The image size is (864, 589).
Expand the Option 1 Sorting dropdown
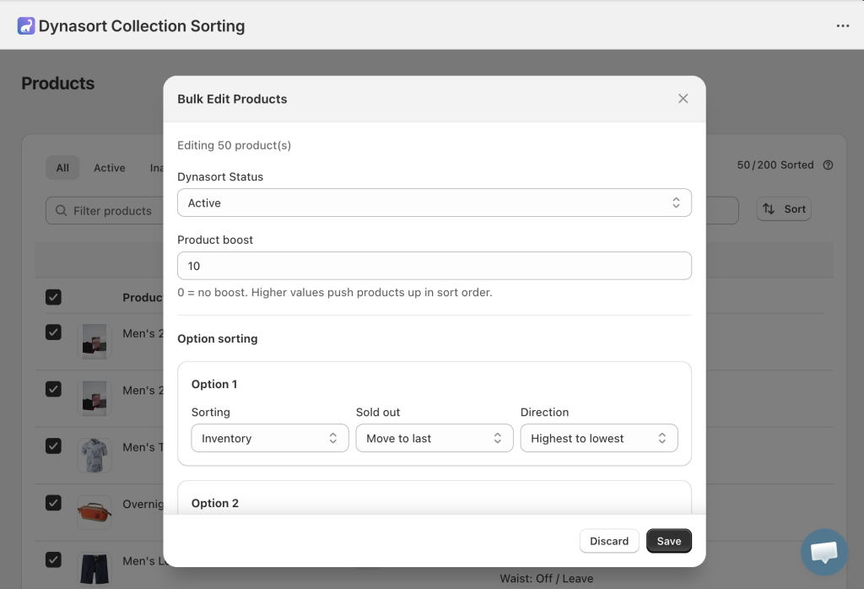click(269, 439)
